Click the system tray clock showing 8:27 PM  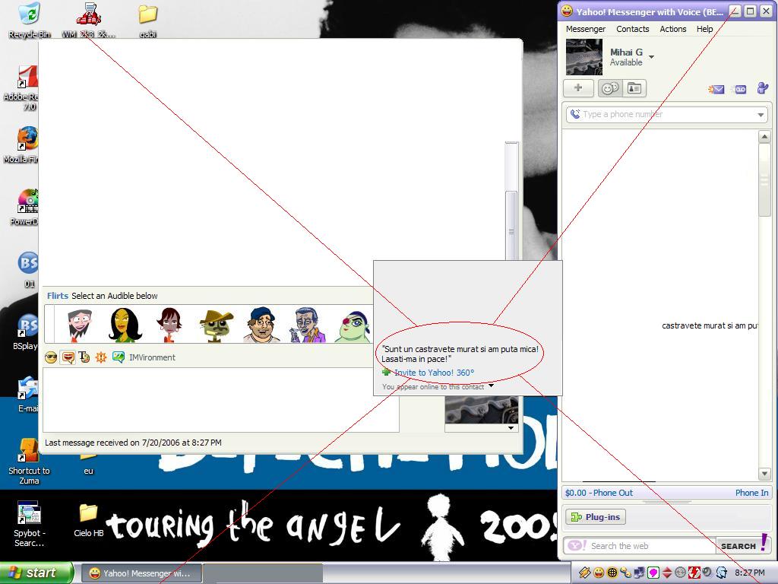click(750, 573)
